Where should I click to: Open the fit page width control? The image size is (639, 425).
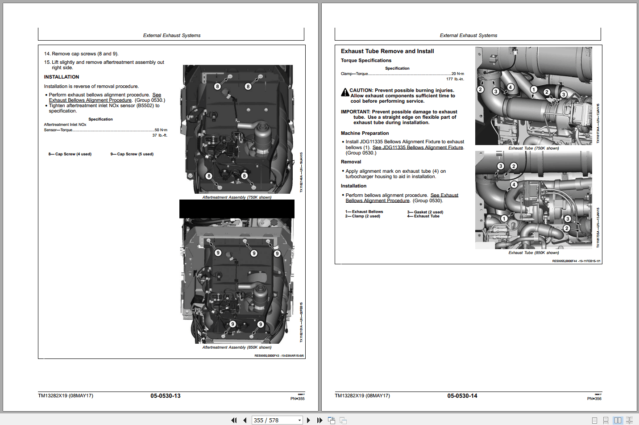point(332,420)
